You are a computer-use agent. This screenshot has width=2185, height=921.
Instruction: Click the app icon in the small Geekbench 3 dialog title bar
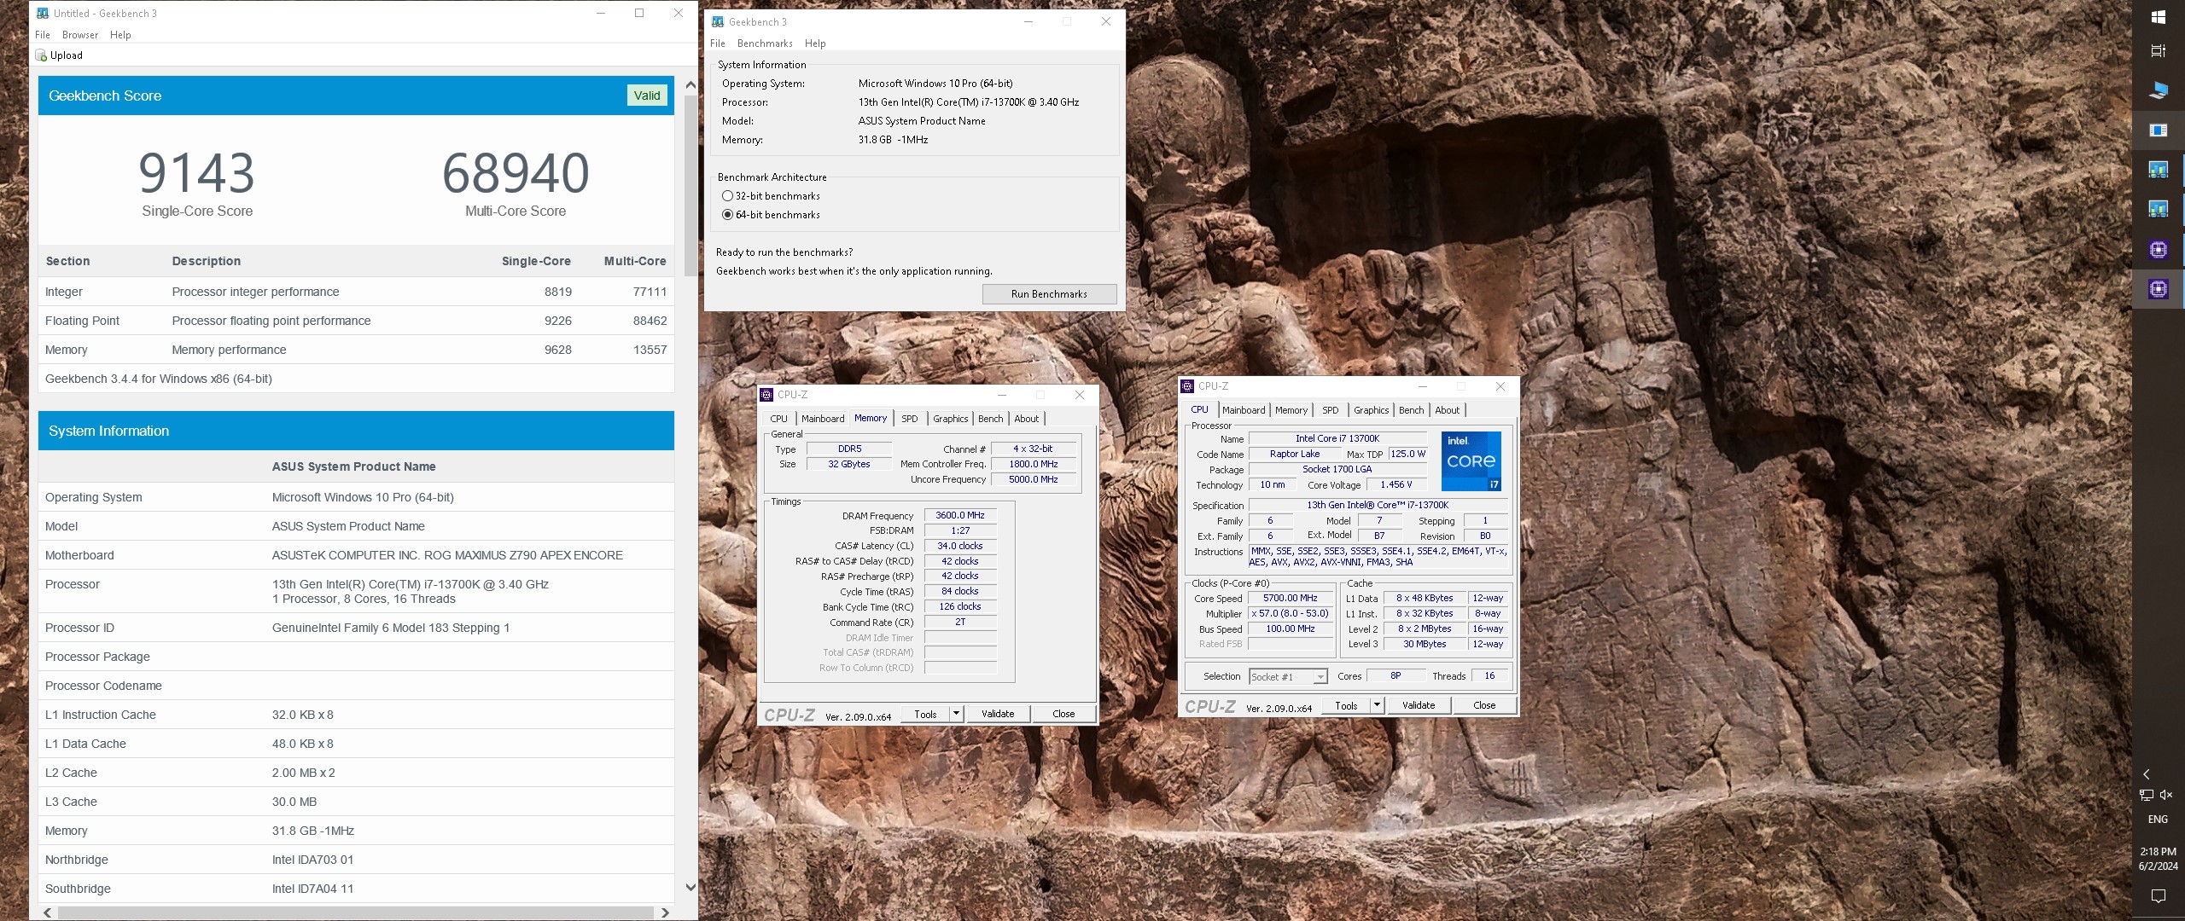pyautogui.click(x=717, y=21)
